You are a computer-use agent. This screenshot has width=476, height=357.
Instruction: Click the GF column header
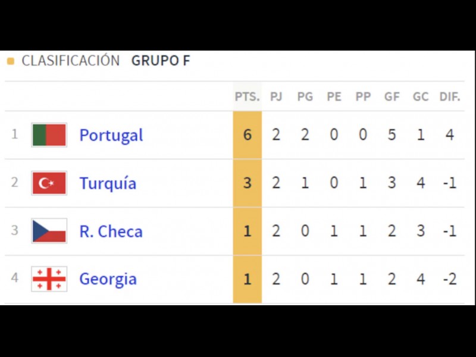tap(392, 96)
